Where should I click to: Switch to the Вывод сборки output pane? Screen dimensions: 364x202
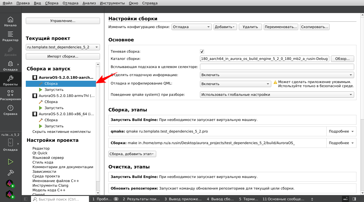tap(221, 199)
